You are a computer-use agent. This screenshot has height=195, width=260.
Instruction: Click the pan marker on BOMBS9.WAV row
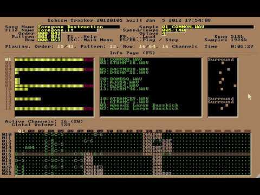(223, 79)
